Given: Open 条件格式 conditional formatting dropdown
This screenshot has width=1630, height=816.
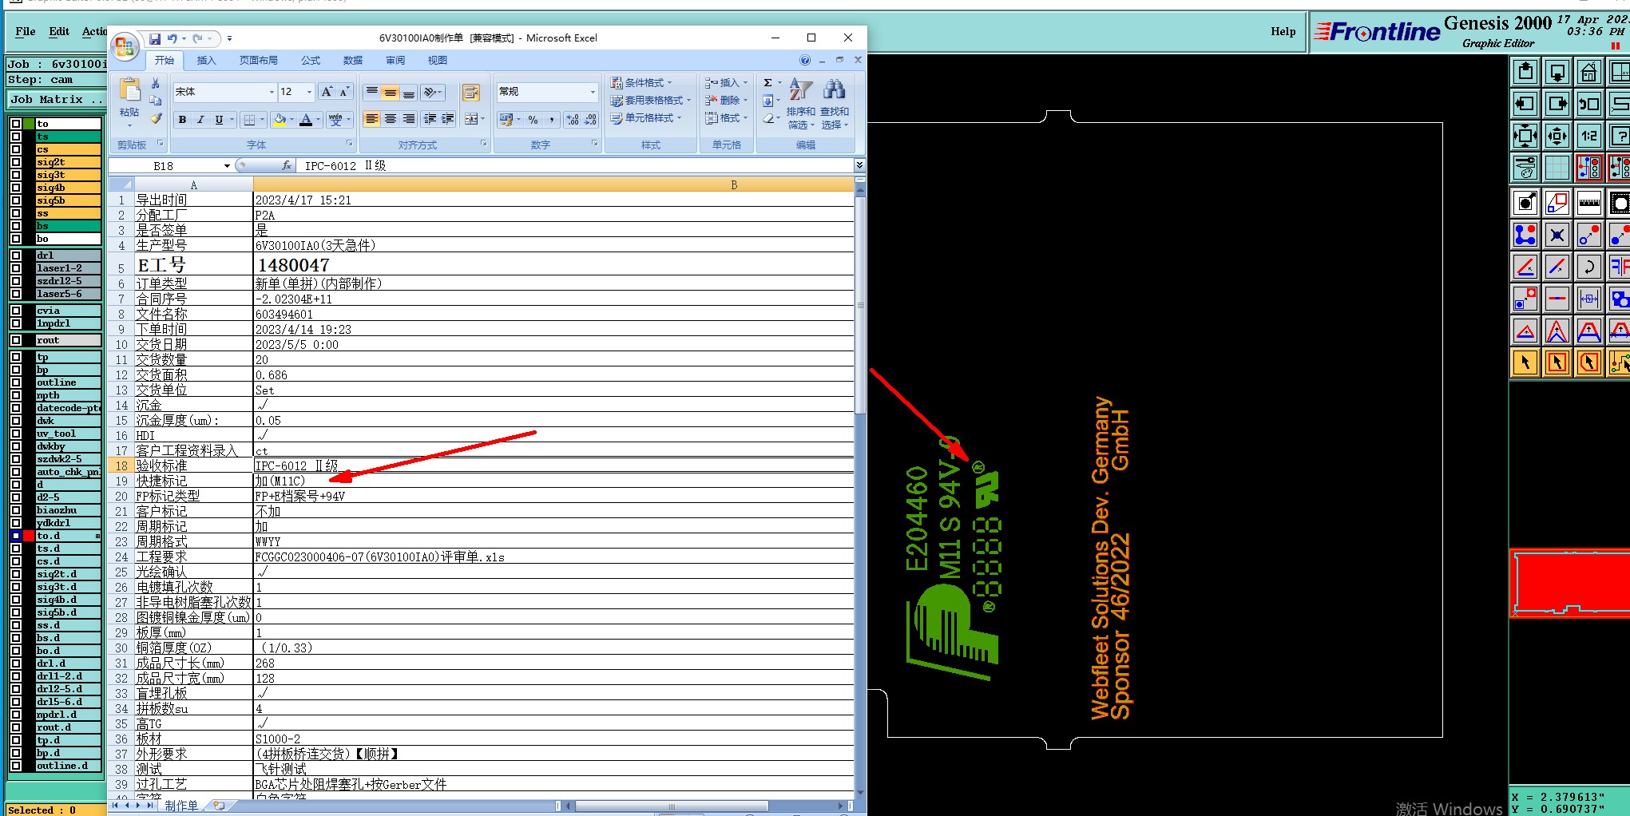Looking at the screenshot, I should pyautogui.click(x=641, y=83).
